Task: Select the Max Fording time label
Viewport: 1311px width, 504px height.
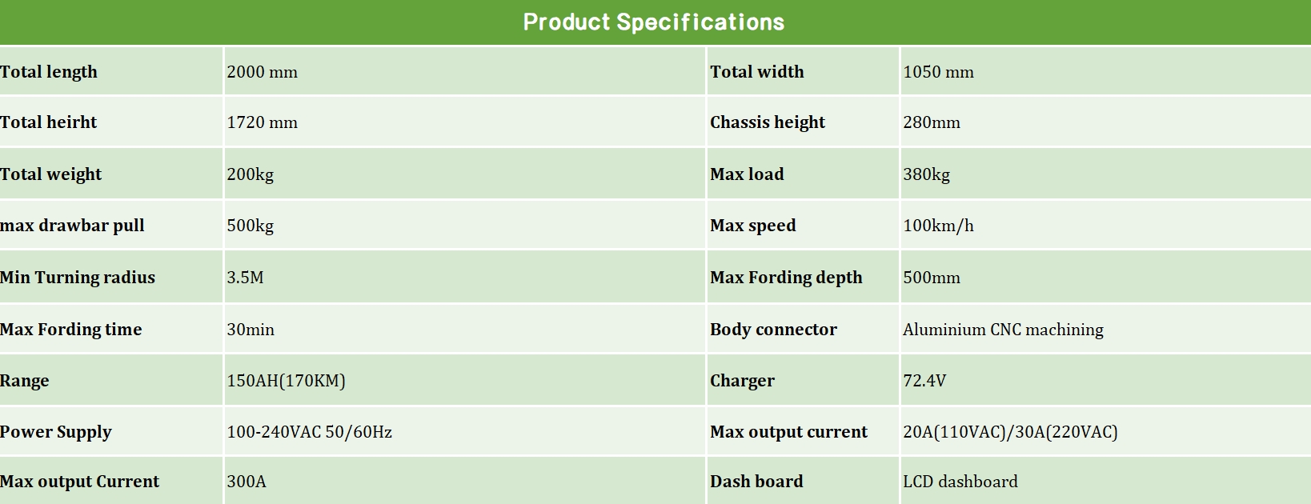Action: tap(70, 330)
